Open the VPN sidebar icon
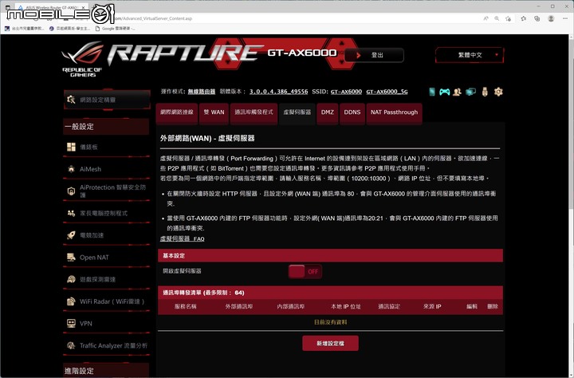 click(71, 323)
